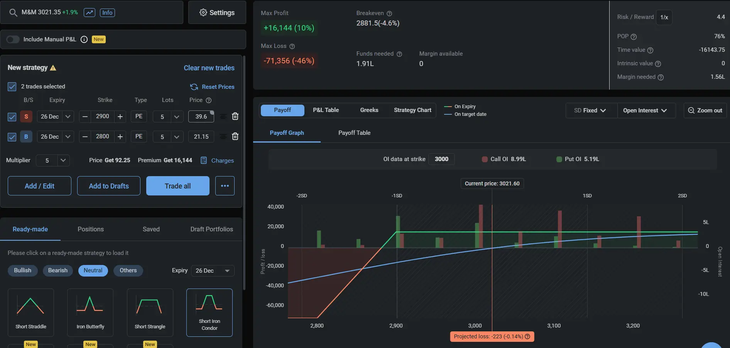
Task: Delete the 2900 PE trade
Action: tap(235, 116)
